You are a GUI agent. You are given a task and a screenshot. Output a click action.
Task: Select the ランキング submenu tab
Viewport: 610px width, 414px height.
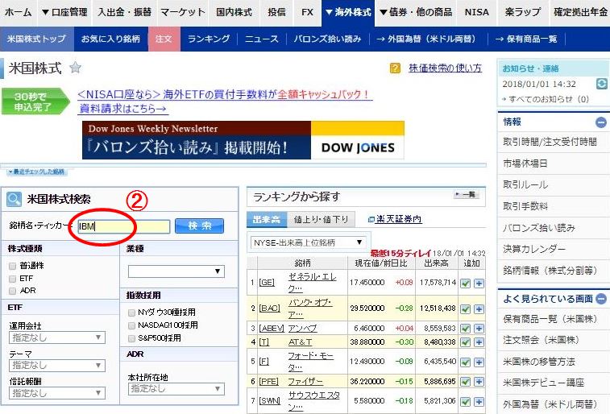209,39
